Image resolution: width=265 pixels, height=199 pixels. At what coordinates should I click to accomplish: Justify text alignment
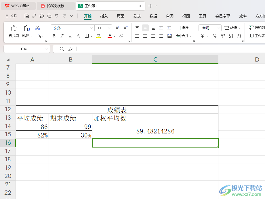pyautogui.click(x=161, y=36)
